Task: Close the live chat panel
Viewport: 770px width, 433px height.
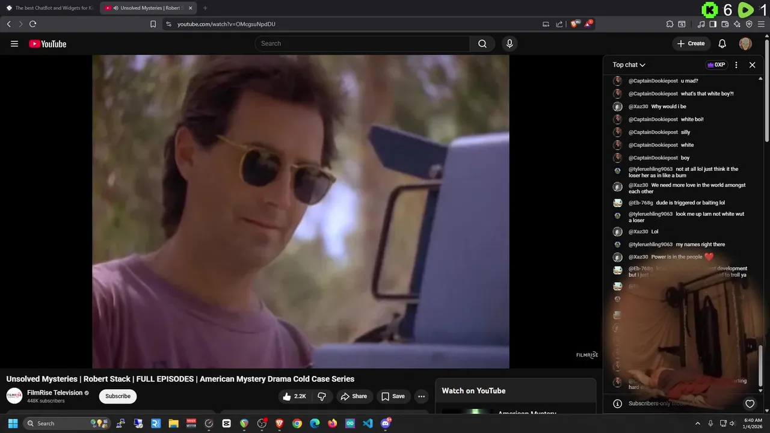Action: point(752,65)
